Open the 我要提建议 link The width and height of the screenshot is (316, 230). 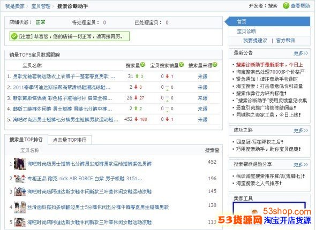pyautogui.click(x=255, y=41)
